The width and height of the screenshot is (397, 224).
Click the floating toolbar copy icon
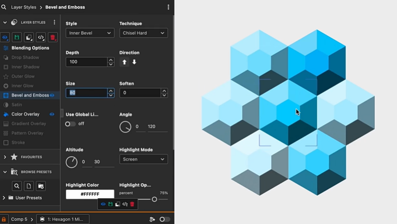click(x=118, y=204)
